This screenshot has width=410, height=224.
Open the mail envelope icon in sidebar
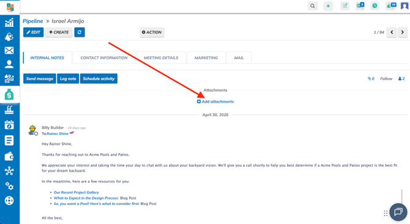tap(9, 50)
